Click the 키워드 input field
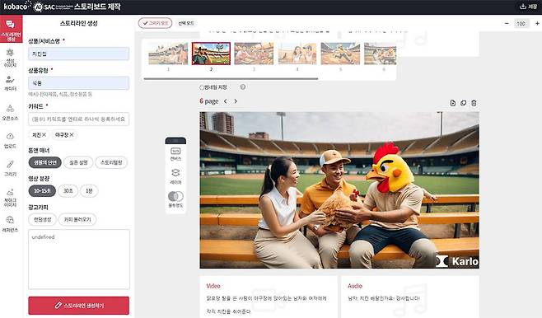Screen dimensions: 542x318 pos(79,119)
